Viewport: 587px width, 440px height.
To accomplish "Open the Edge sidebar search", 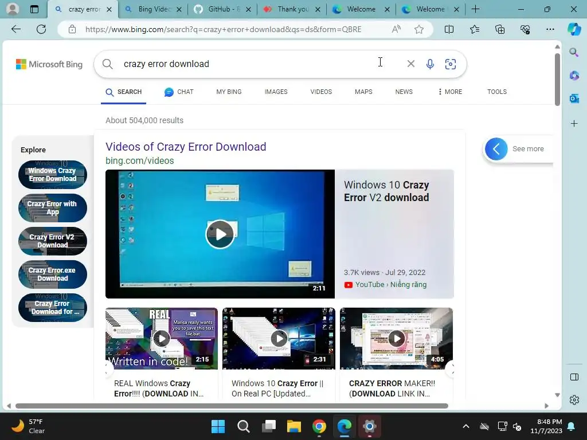I will click(574, 52).
